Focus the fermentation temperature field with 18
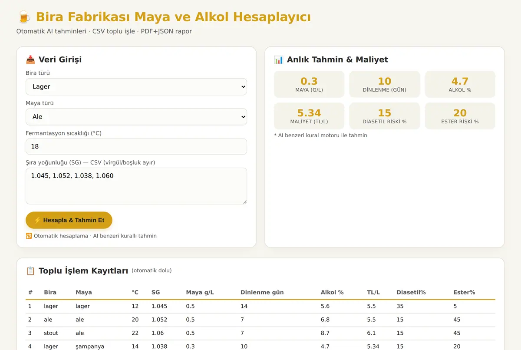Viewport: 521px width, 350px height. (136, 146)
